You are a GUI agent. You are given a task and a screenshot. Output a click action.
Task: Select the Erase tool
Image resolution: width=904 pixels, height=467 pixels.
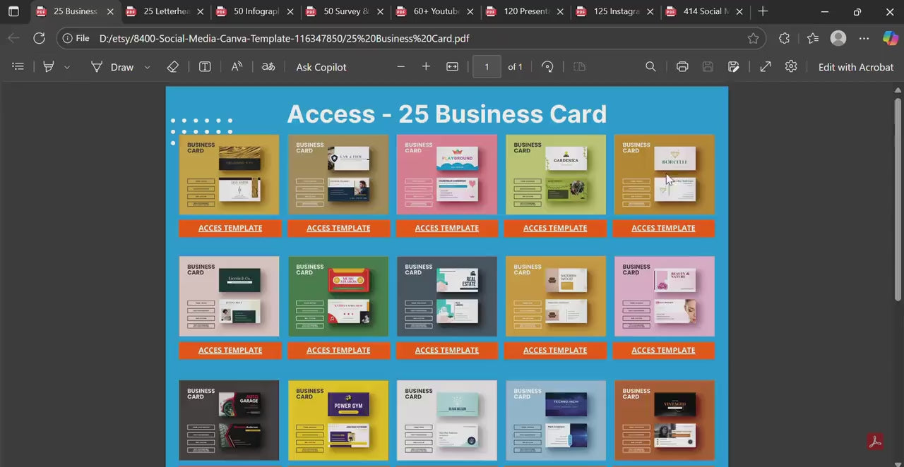point(173,66)
